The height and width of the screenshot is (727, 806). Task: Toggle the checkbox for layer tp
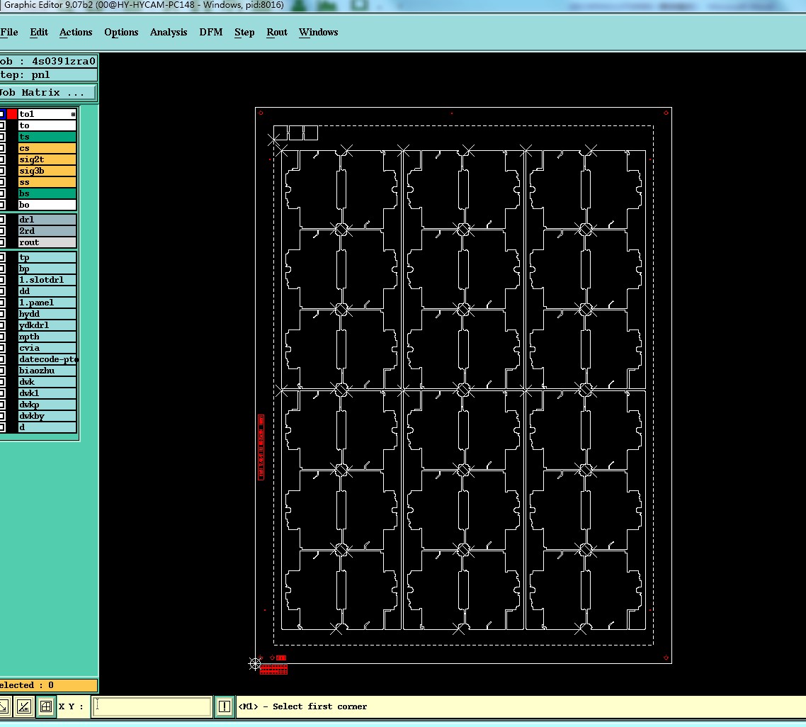tap(2, 257)
